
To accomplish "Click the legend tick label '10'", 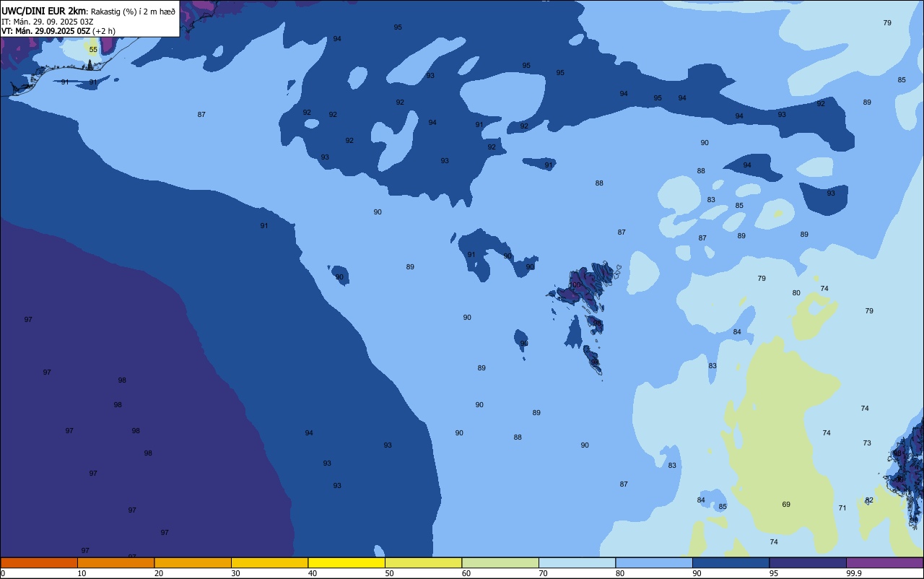I will click(82, 573).
